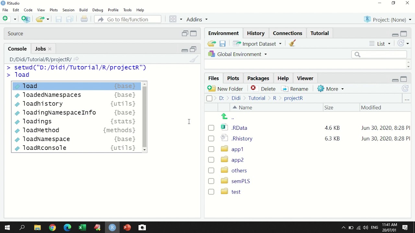Open Excel from the taskbar
The width and height of the screenshot is (415, 233).
click(x=82, y=227)
